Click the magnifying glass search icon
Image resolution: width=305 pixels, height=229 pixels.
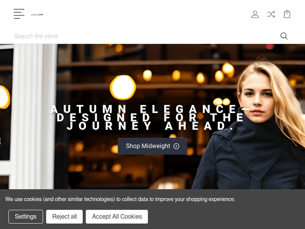pyautogui.click(x=284, y=36)
